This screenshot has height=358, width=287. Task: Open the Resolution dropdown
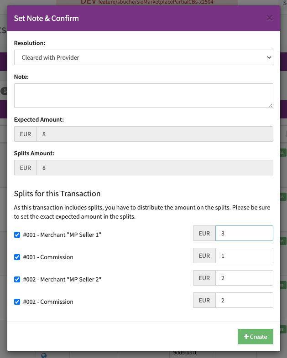(144, 58)
